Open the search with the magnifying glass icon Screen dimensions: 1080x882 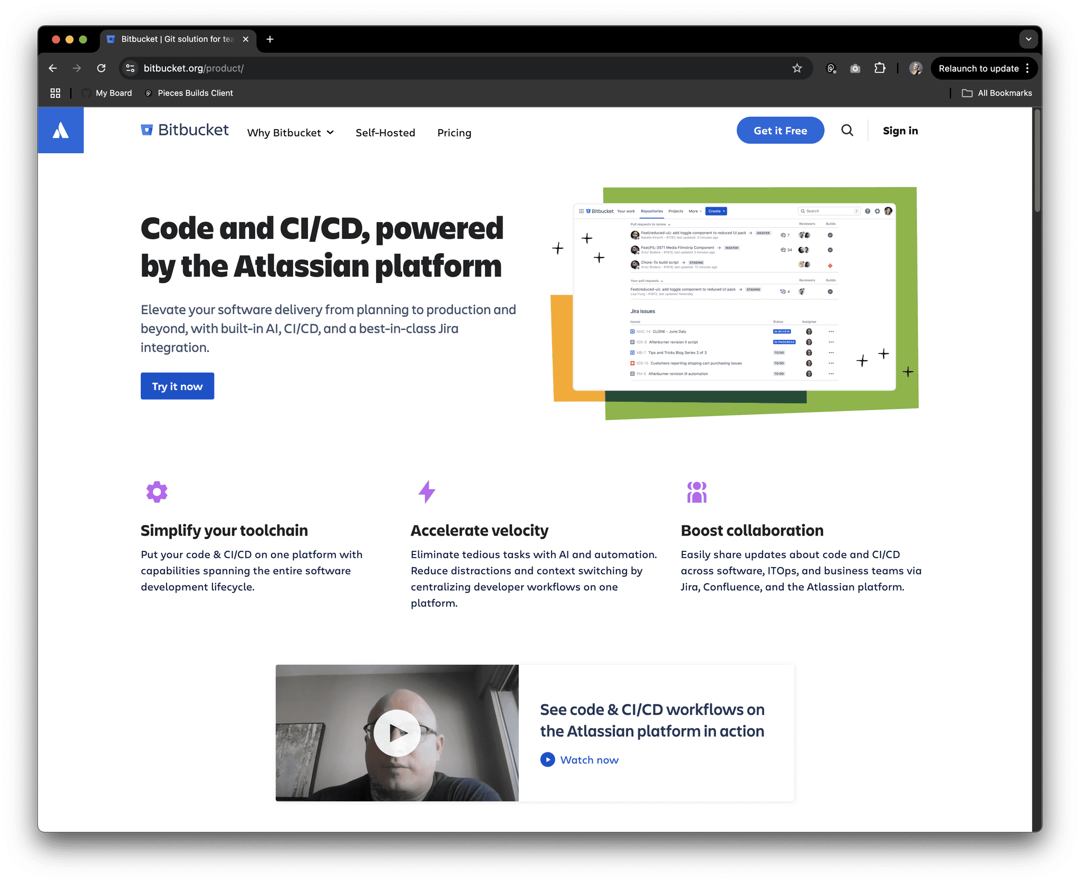click(847, 130)
